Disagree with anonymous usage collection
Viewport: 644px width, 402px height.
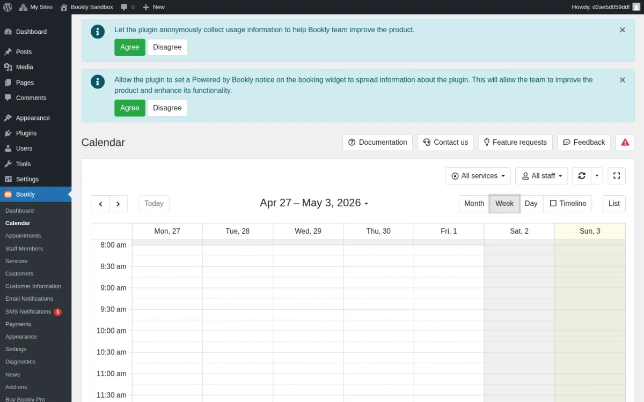pos(167,47)
